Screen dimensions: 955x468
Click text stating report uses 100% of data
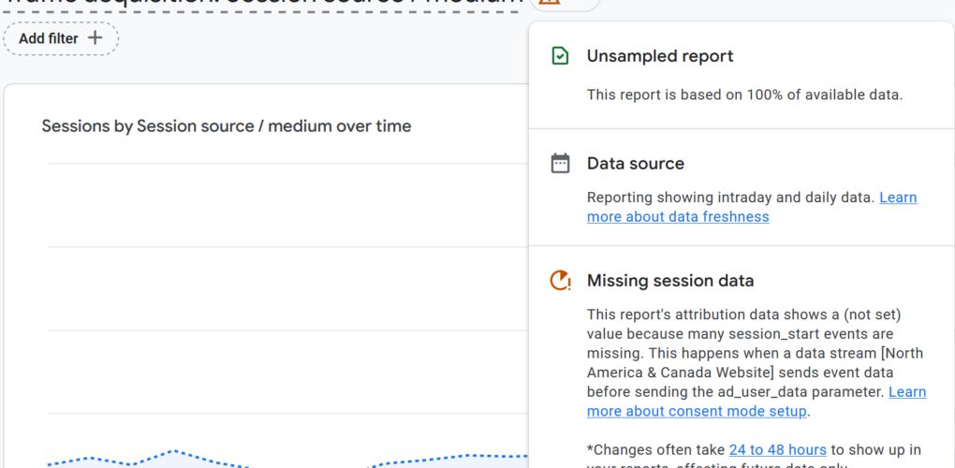tap(745, 95)
